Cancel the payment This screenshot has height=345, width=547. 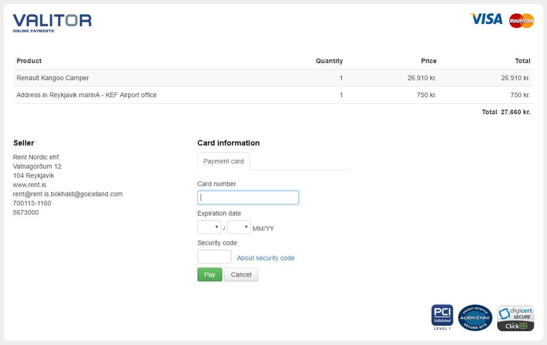click(241, 275)
